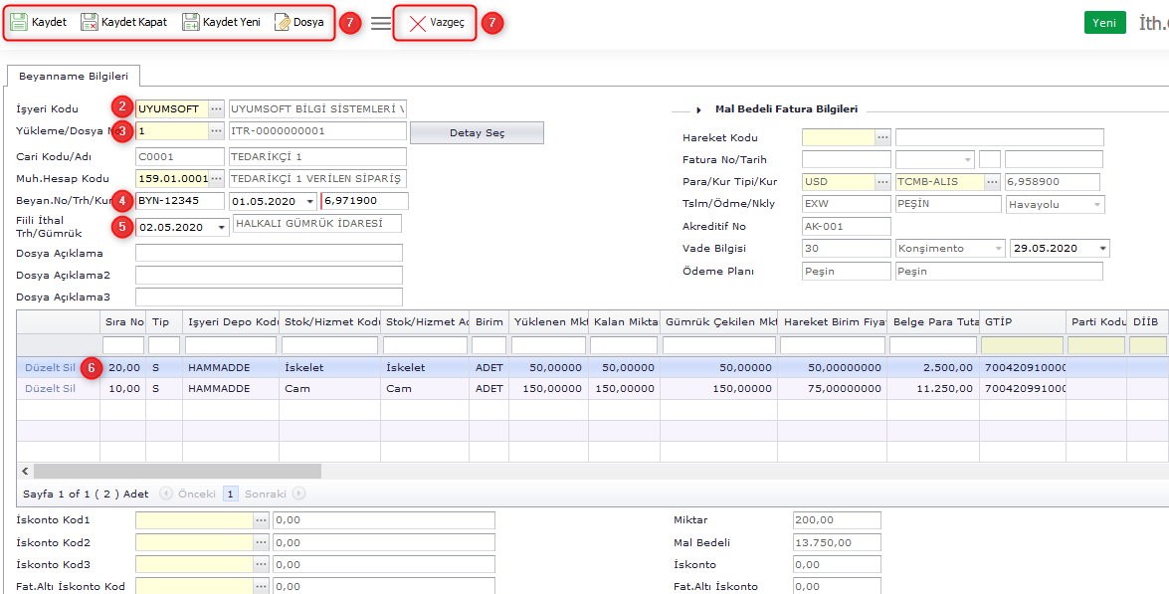Expand Fiili İthal date 02.05.2020 picker
This screenshot has height=594, width=1169.
click(220, 228)
